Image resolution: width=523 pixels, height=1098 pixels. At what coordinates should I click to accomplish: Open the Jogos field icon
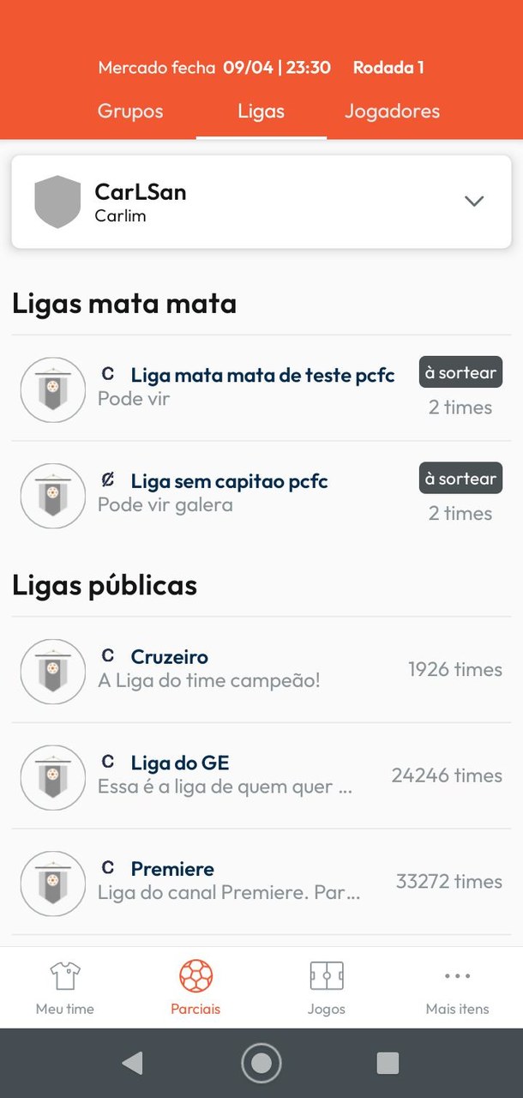326,976
